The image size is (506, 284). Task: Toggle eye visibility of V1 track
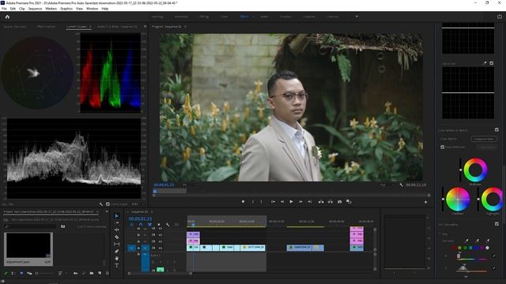point(160,248)
